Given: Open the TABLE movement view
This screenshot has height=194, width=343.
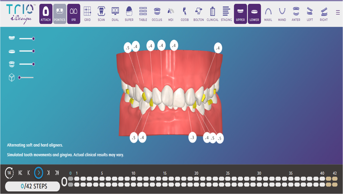Looking at the screenshot, I should [x=143, y=14].
